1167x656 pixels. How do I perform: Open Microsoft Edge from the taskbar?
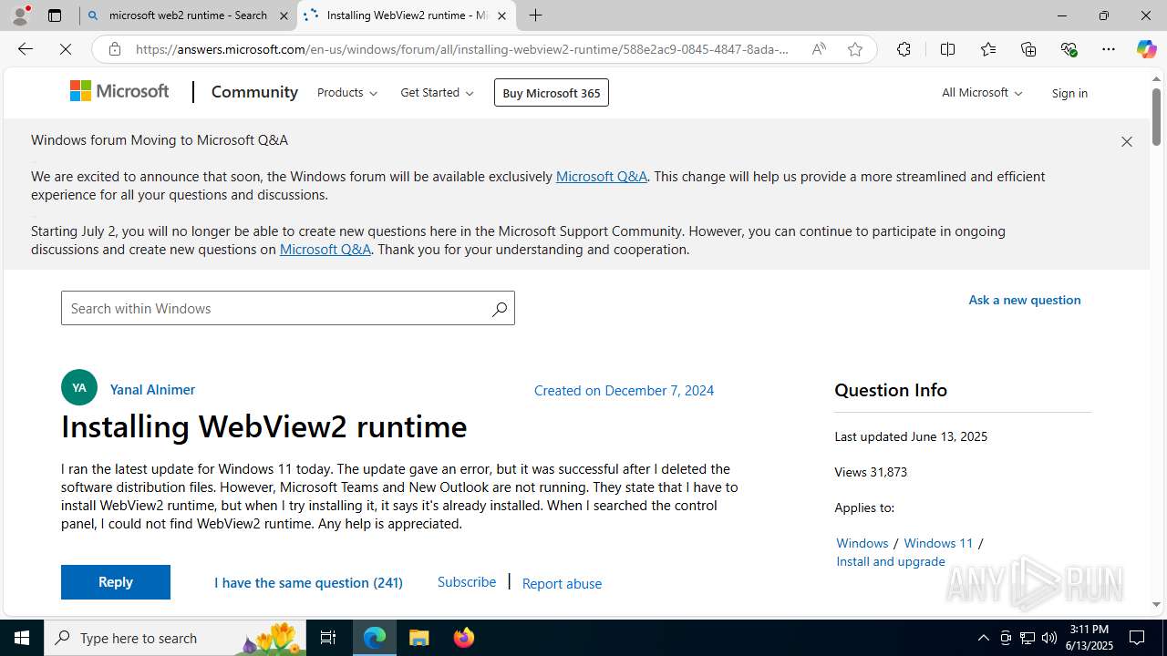tap(375, 638)
